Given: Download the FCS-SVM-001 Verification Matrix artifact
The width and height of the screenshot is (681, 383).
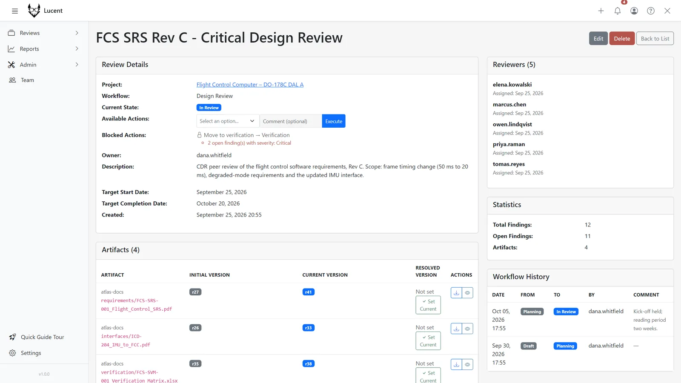Looking at the screenshot, I should pos(456,364).
